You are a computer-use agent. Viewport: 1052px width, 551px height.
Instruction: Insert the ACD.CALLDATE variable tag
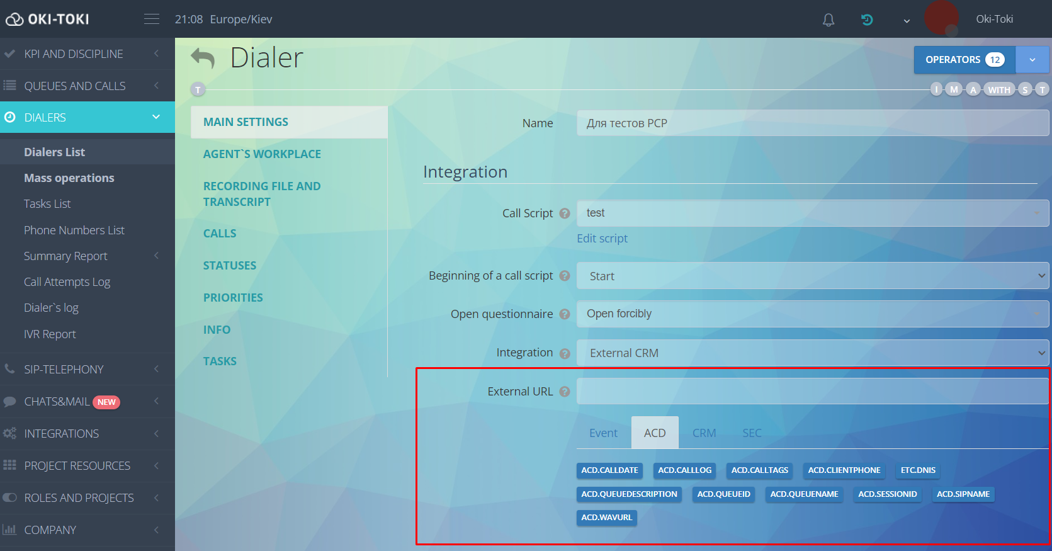(x=609, y=470)
